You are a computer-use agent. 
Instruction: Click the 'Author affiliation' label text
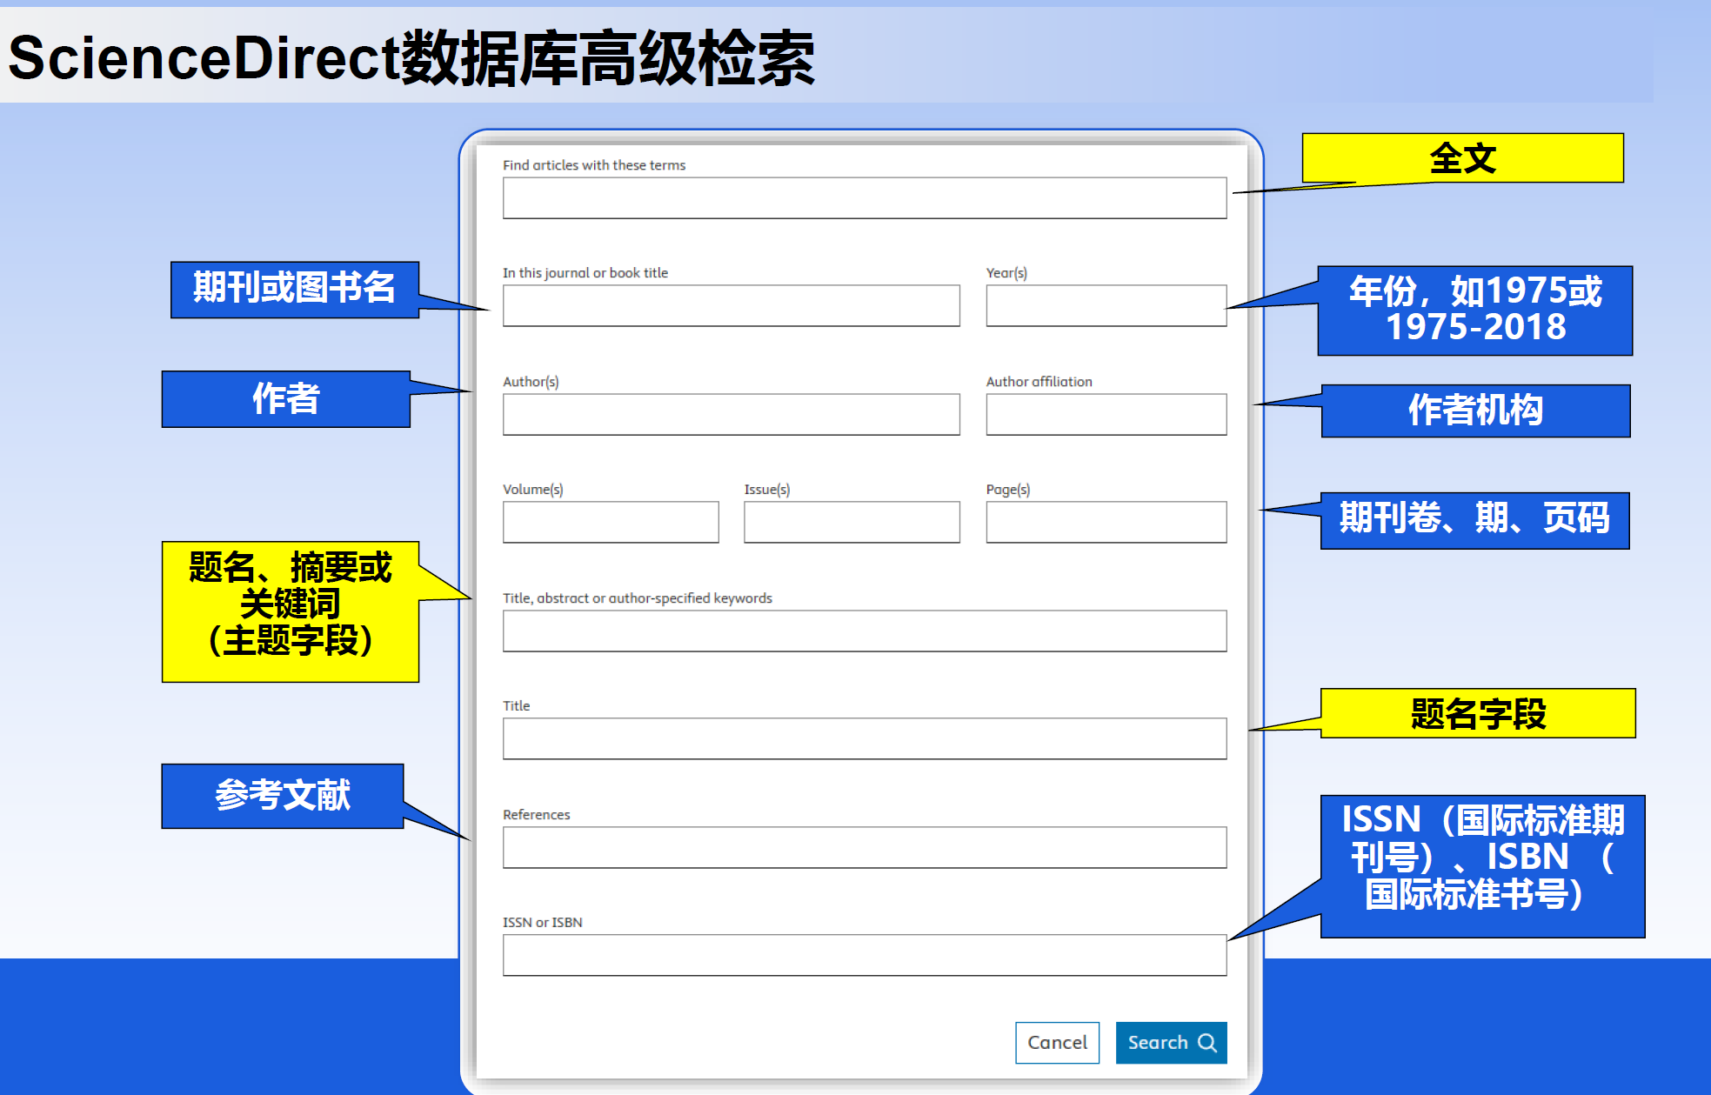pyautogui.click(x=1039, y=382)
